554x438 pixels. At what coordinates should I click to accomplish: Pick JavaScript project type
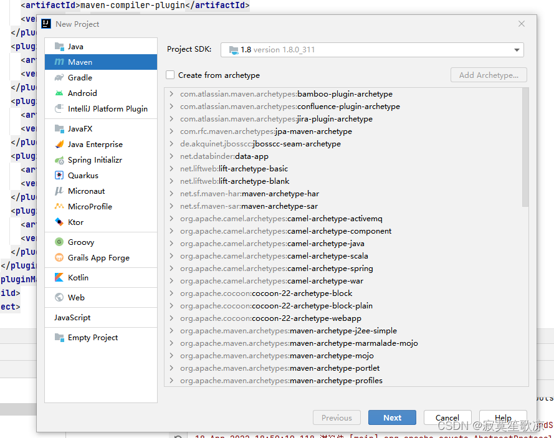click(x=72, y=318)
